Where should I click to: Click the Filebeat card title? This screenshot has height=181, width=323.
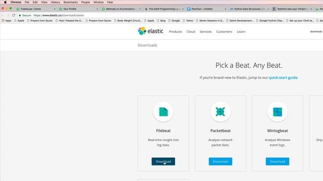[164, 131]
